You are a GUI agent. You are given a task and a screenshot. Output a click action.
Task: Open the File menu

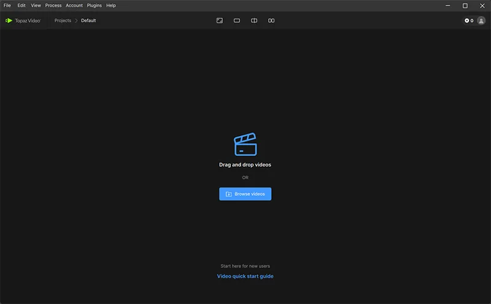pos(7,6)
